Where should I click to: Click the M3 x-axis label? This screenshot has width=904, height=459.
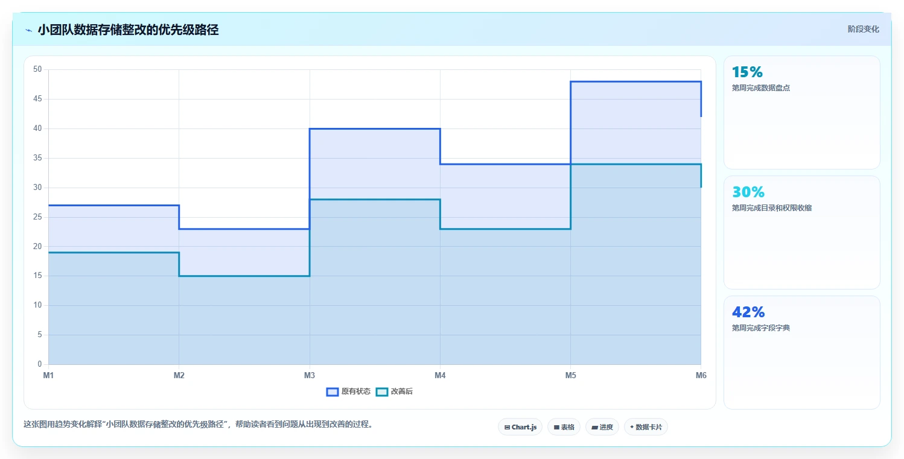(310, 375)
